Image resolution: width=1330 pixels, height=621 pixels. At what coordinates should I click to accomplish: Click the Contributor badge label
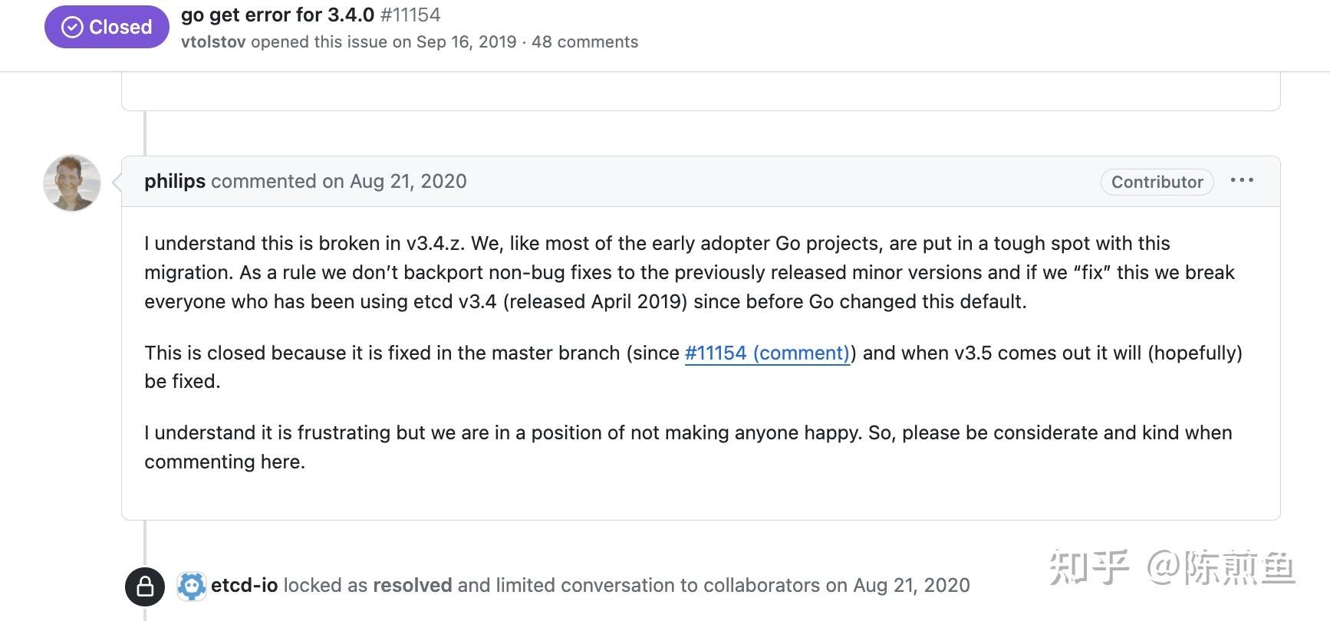point(1157,182)
